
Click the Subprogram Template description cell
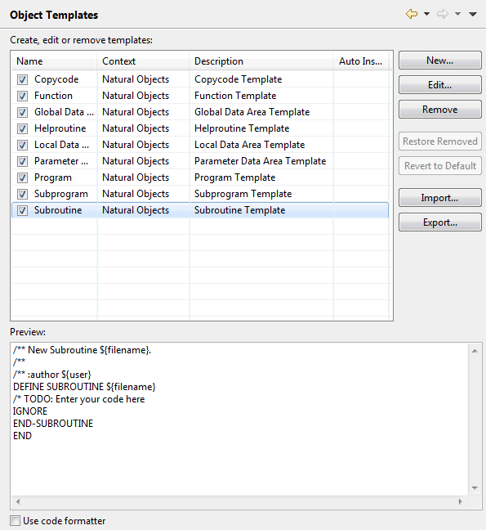pyautogui.click(x=243, y=194)
